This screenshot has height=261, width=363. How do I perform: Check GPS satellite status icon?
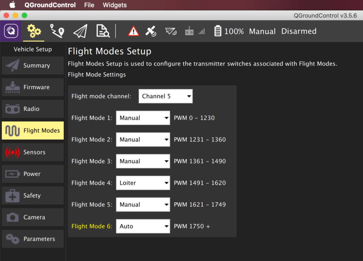pyautogui.click(x=151, y=31)
